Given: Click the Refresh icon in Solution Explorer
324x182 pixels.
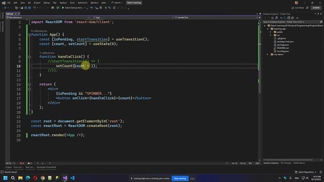Looking at the screenshot, I should (x=285, y=18).
